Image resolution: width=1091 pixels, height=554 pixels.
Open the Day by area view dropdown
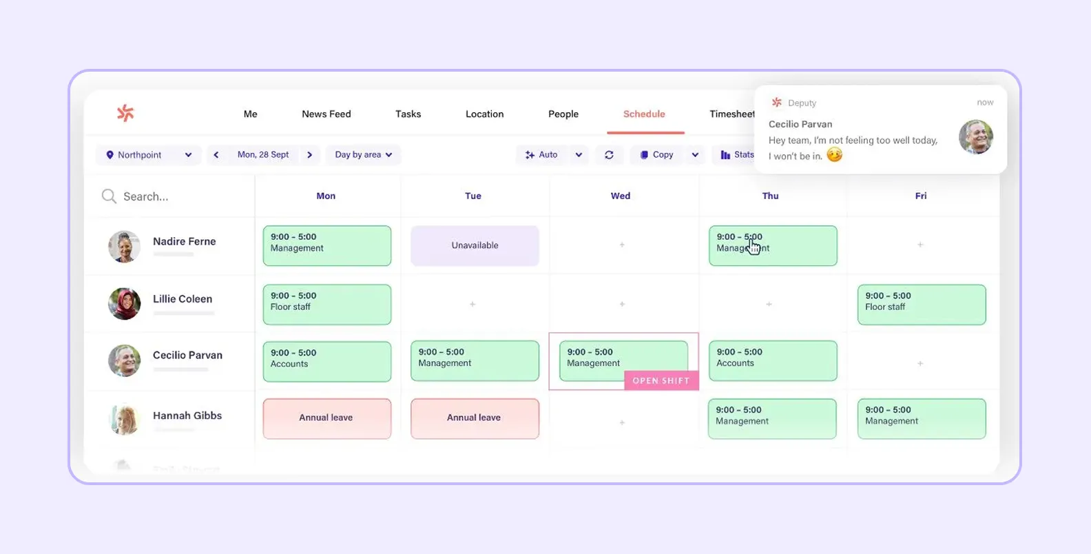[364, 155]
